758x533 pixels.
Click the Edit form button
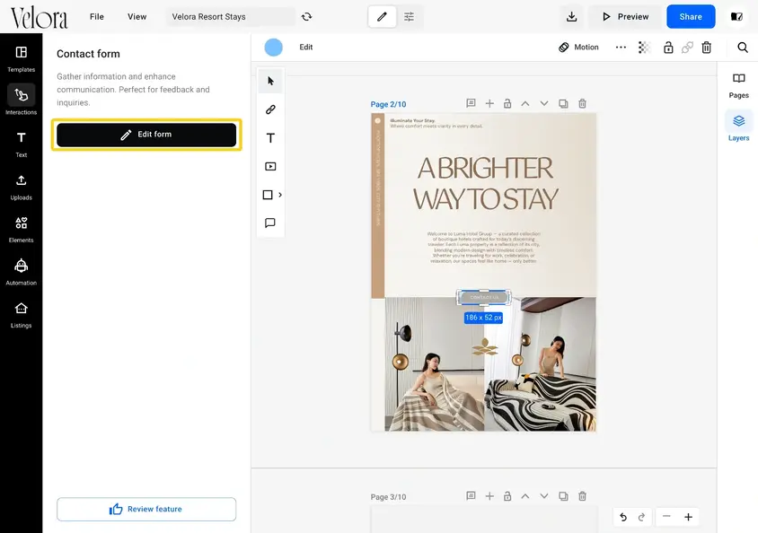point(146,135)
